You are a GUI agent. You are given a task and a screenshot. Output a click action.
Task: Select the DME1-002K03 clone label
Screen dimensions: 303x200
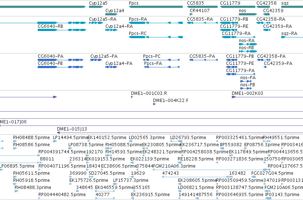click(247, 93)
